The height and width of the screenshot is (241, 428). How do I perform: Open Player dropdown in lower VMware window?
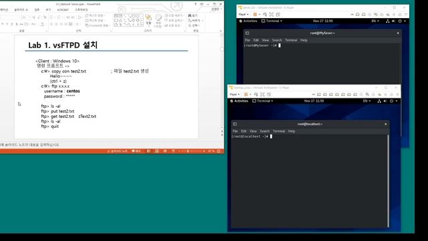click(x=234, y=94)
